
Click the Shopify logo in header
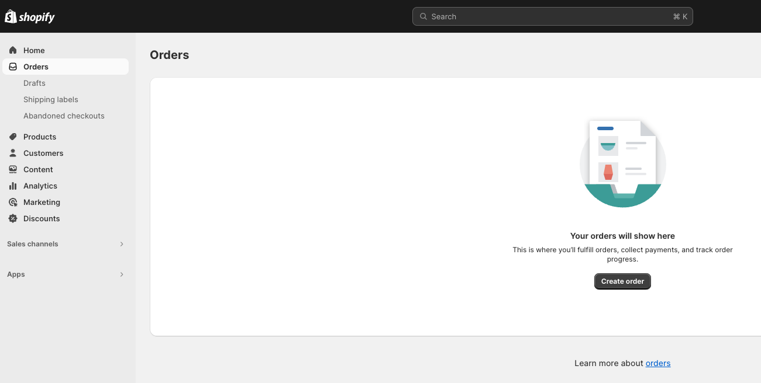[30, 17]
